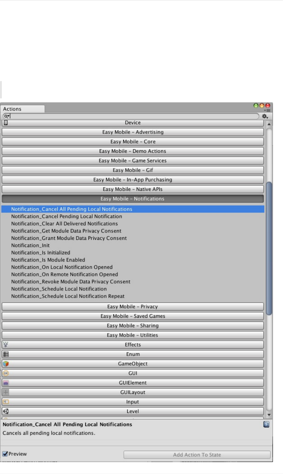Click Add Action To State button
The height and width of the screenshot is (474, 283).
point(197,455)
